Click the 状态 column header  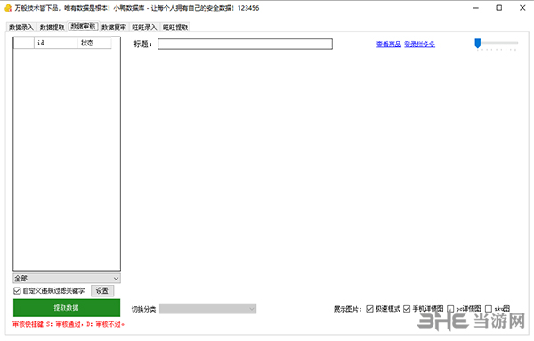94,43
